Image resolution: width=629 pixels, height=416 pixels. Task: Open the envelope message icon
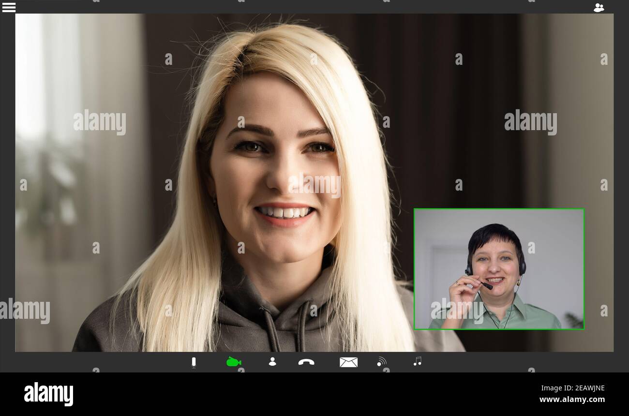(348, 362)
